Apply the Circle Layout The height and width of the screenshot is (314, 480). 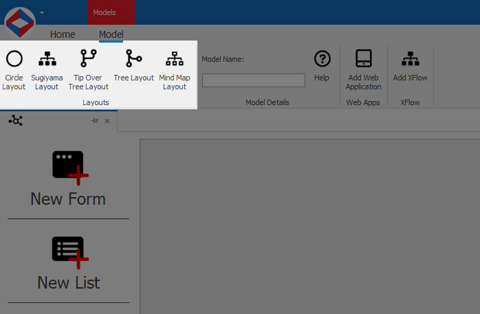coord(14,70)
